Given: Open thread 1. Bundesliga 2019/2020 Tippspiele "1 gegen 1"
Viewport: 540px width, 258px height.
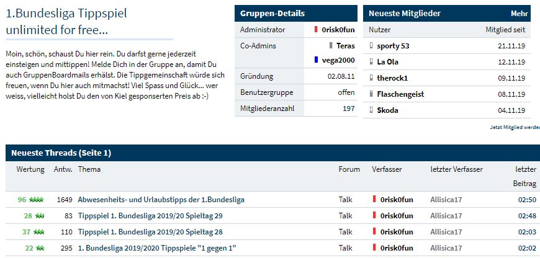Looking at the screenshot, I should tap(157, 248).
